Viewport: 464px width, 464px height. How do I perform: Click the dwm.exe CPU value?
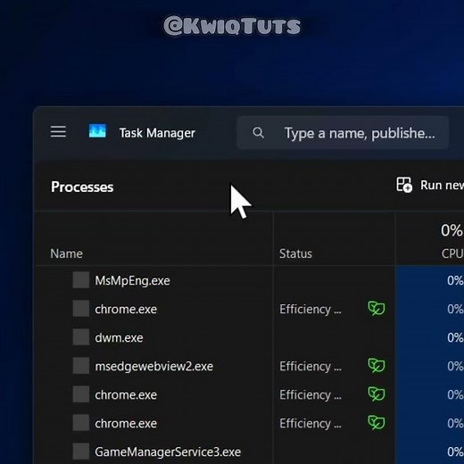tap(455, 337)
